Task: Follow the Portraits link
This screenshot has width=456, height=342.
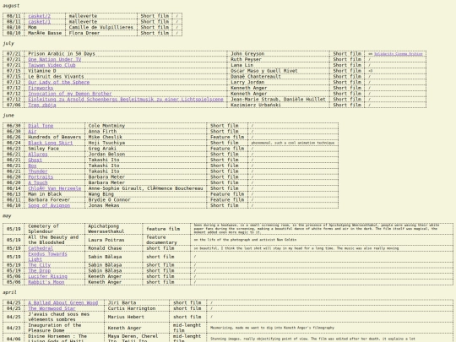Action: [41, 176]
